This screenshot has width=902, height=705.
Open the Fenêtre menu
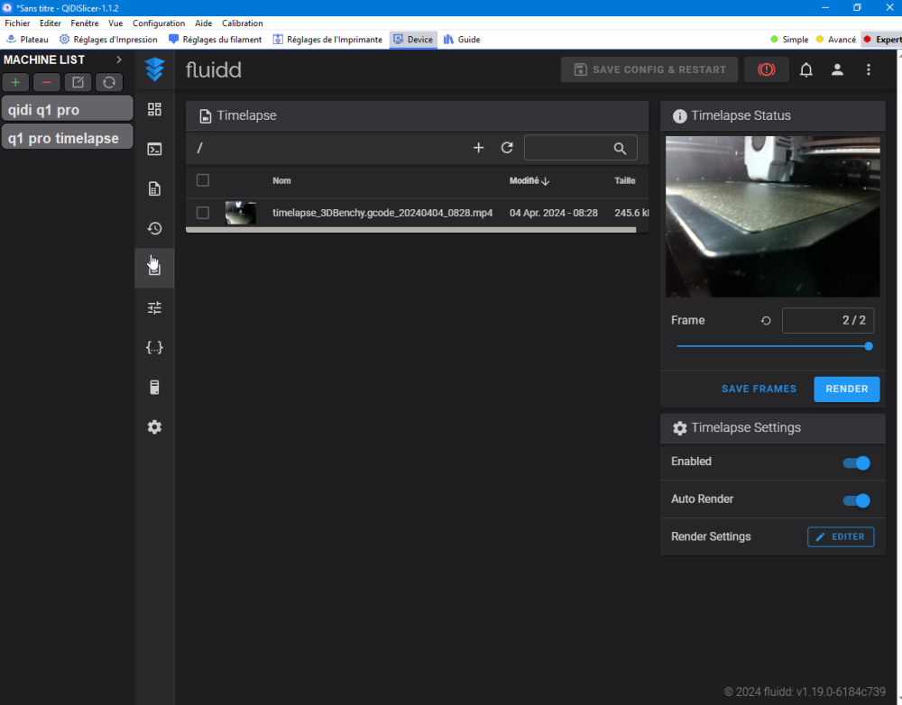[x=85, y=23]
